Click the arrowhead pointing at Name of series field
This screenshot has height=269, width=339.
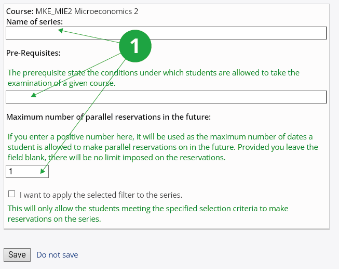[x=61, y=31]
